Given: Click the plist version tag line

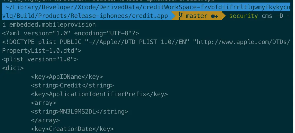Looking at the screenshot, I should 40,60.
